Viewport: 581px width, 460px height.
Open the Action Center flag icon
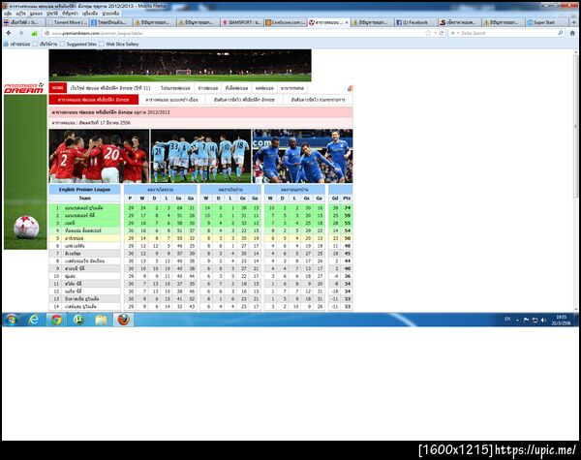click(526, 320)
